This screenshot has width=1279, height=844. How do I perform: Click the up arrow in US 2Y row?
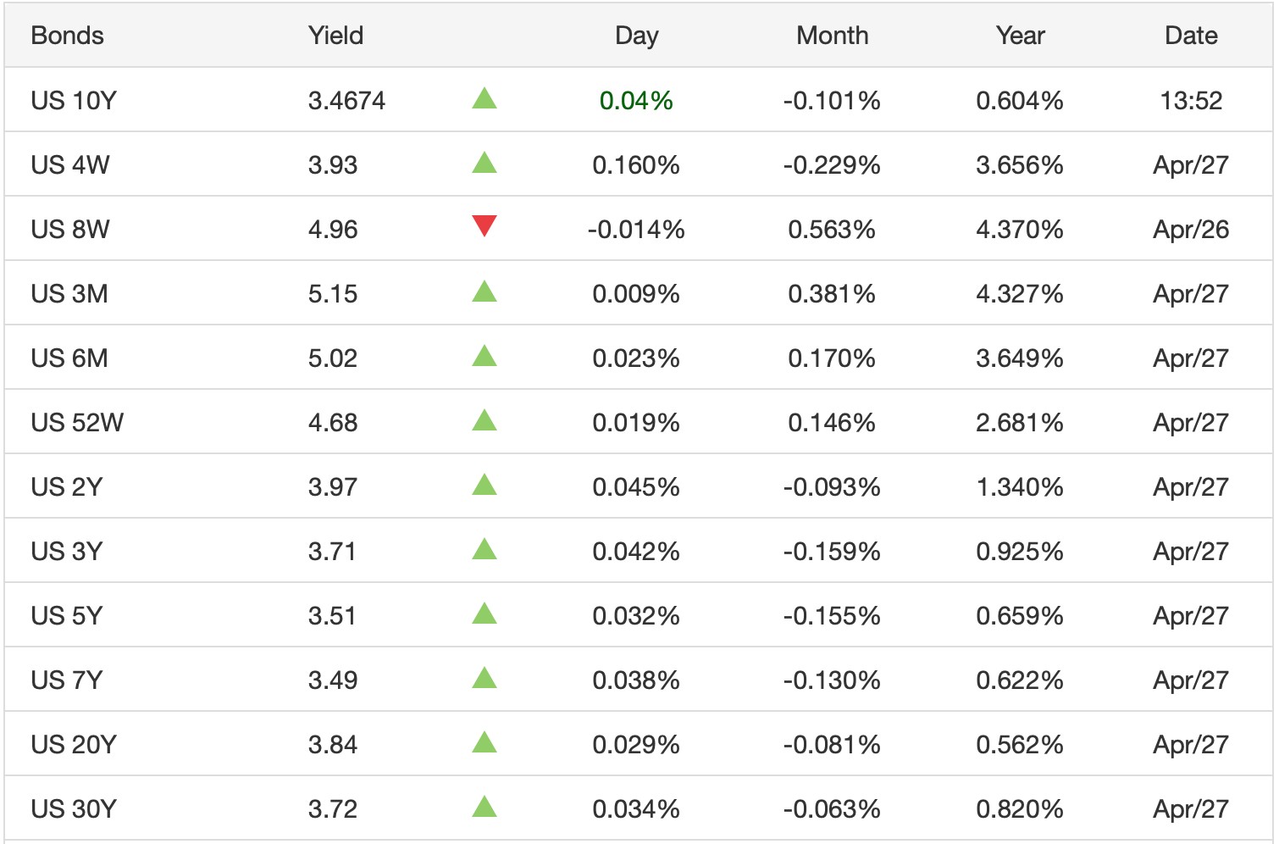pyautogui.click(x=484, y=486)
